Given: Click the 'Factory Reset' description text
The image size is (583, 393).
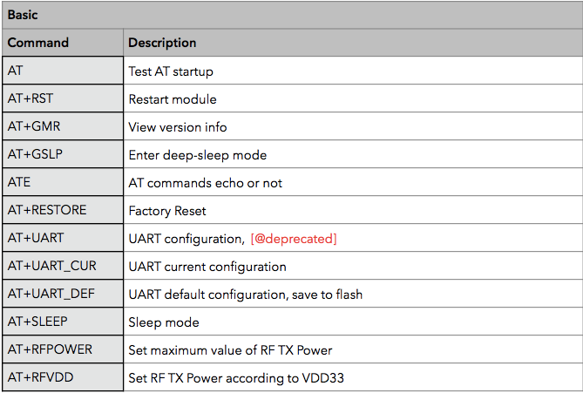Looking at the screenshot, I should (x=167, y=211).
